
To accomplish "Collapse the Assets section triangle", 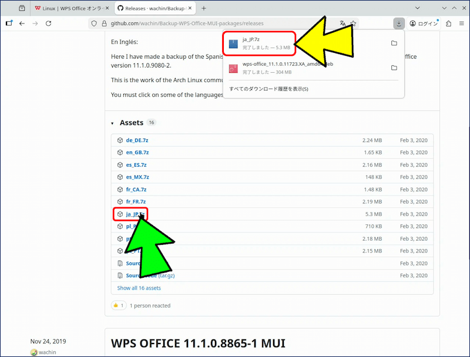I will pos(113,123).
